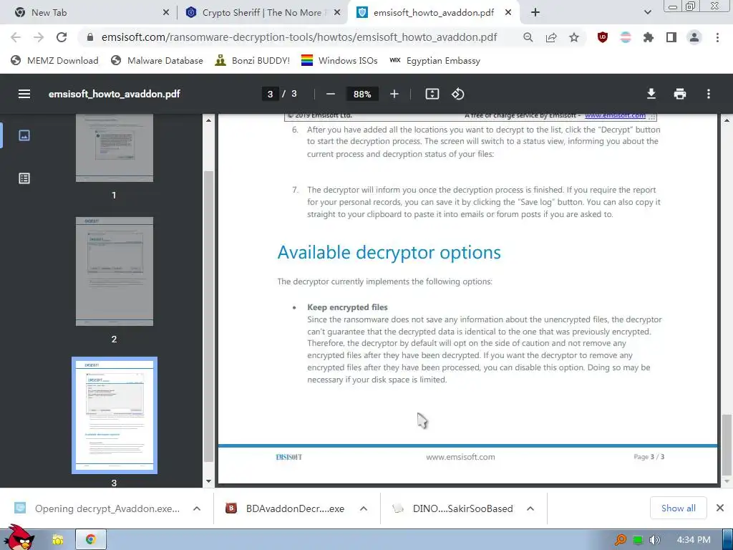Open the uBlock Origin extension icon
Image resolution: width=733 pixels, height=550 pixels.
pyautogui.click(x=603, y=37)
